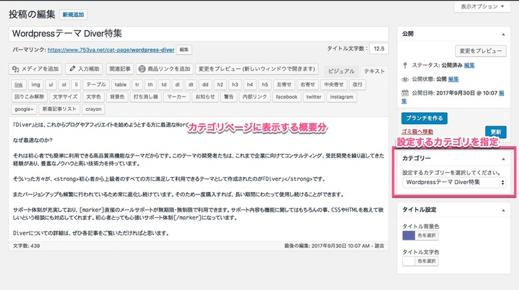Insert a link quicktag

(x=19, y=85)
